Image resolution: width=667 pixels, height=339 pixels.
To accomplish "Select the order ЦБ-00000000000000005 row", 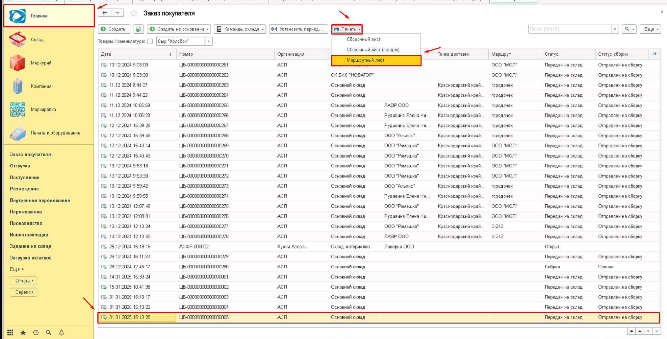I will 204,317.
